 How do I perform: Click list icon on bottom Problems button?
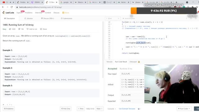click(5, 109)
